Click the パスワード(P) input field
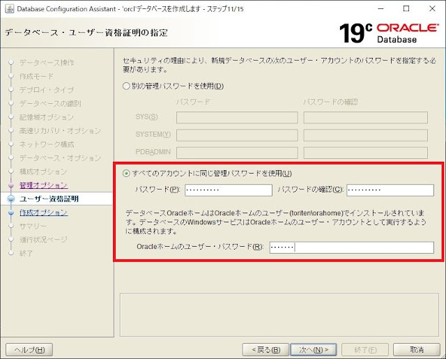446x359 pixels. coord(229,190)
